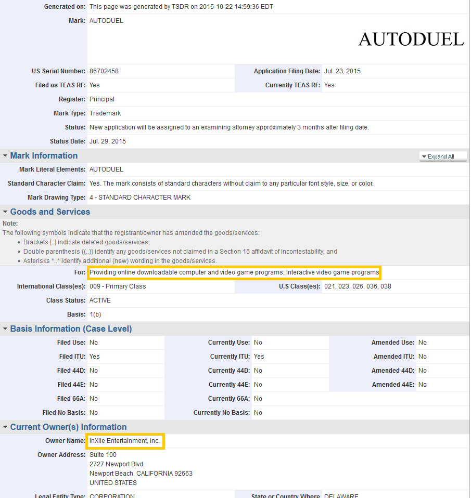
Task: Select International Class 009 - Primary Class
Action: point(118,286)
